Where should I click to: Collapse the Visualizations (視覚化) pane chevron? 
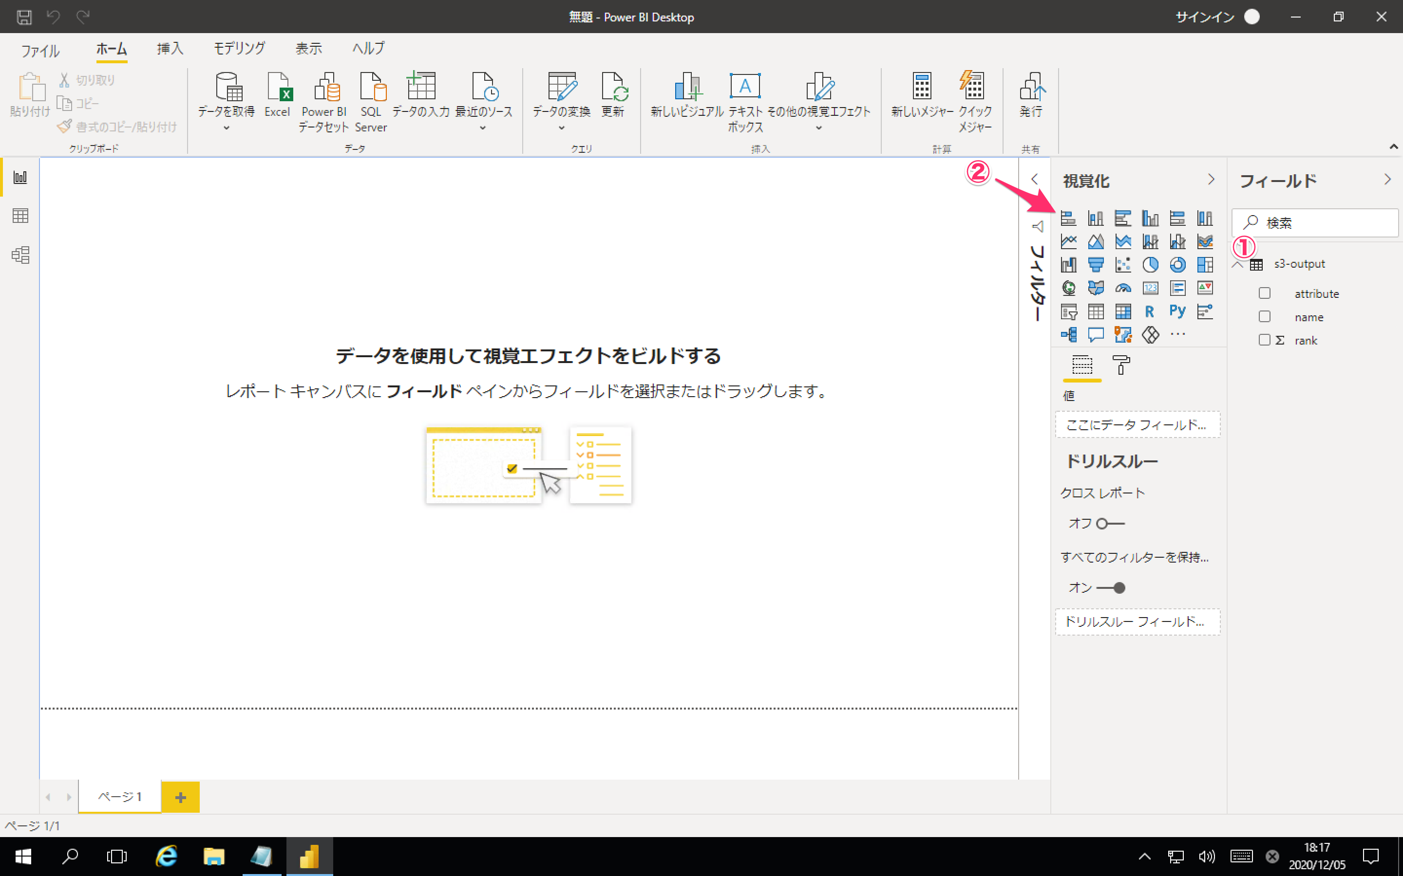1211,180
